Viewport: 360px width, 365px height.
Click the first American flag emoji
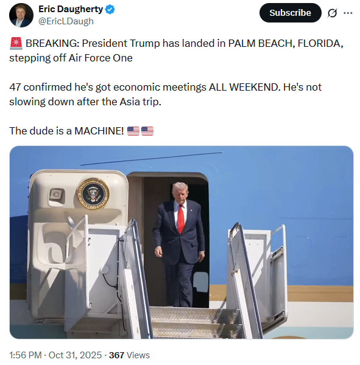click(x=133, y=131)
